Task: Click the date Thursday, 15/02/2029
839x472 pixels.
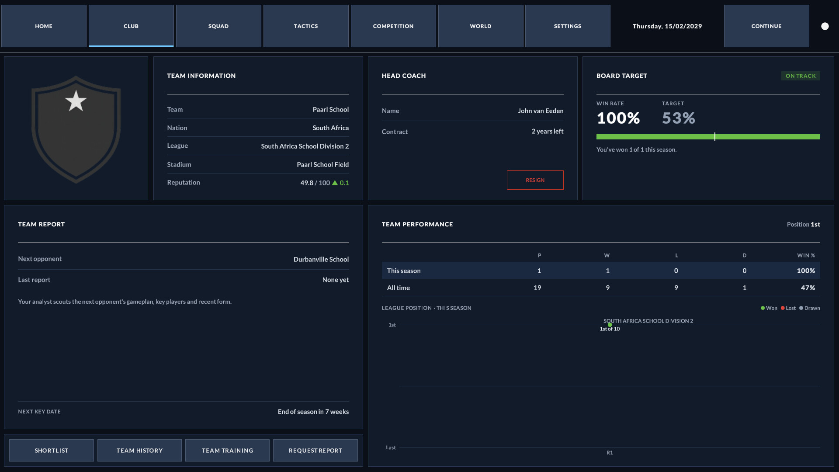Action: coord(667,26)
